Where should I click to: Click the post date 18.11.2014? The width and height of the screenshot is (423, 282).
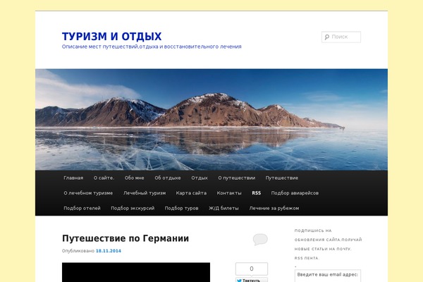[x=109, y=251]
